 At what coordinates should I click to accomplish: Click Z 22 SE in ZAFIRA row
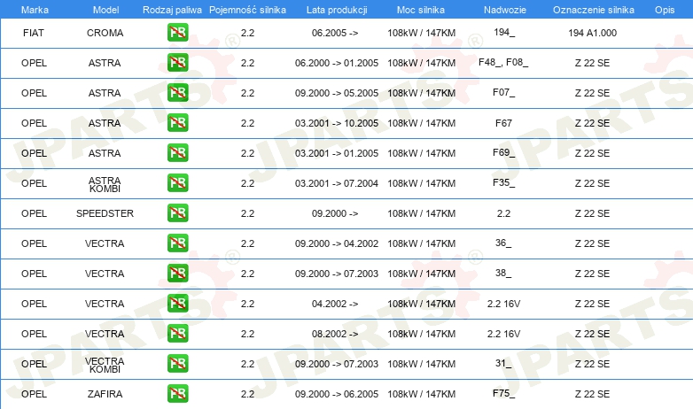(x=592, y=394)
